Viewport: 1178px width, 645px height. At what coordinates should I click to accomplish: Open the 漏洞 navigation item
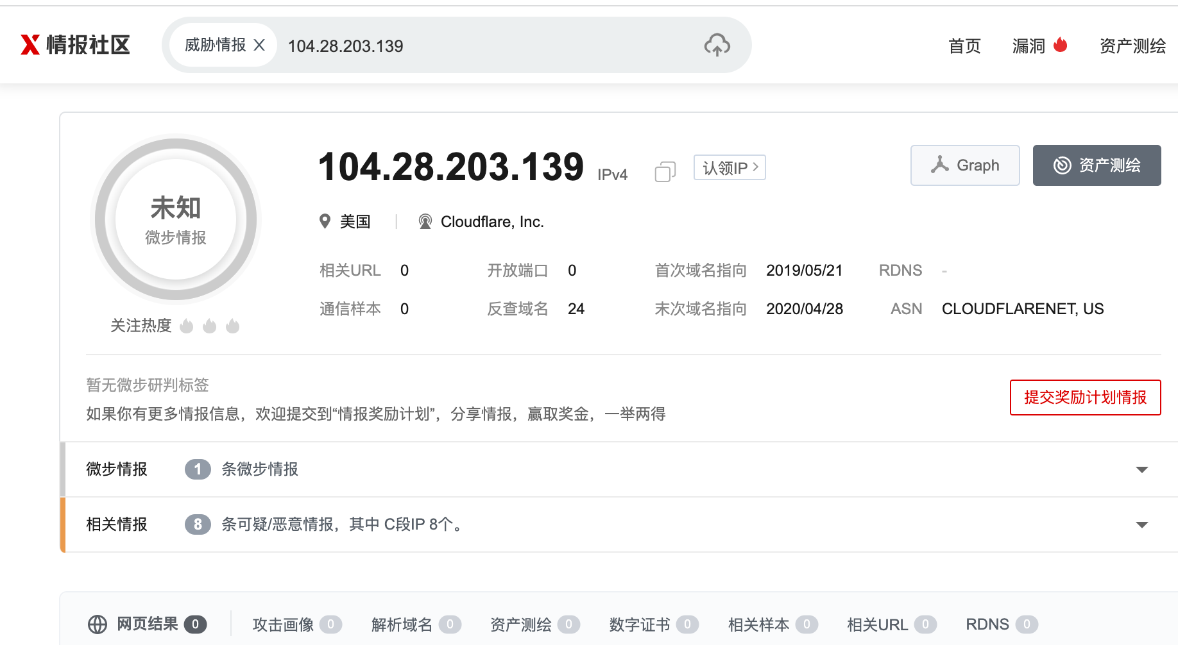click(x=1029, y=46)
